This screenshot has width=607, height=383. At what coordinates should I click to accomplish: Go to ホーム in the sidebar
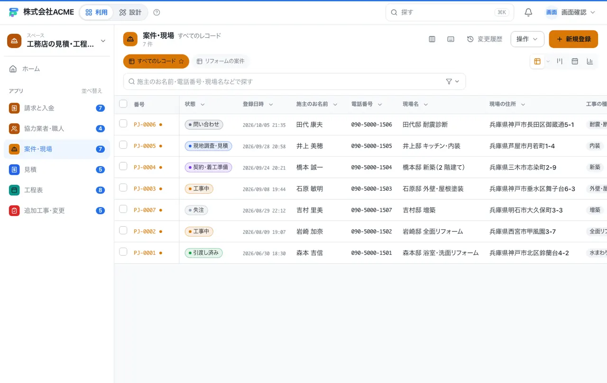point(57,69)
